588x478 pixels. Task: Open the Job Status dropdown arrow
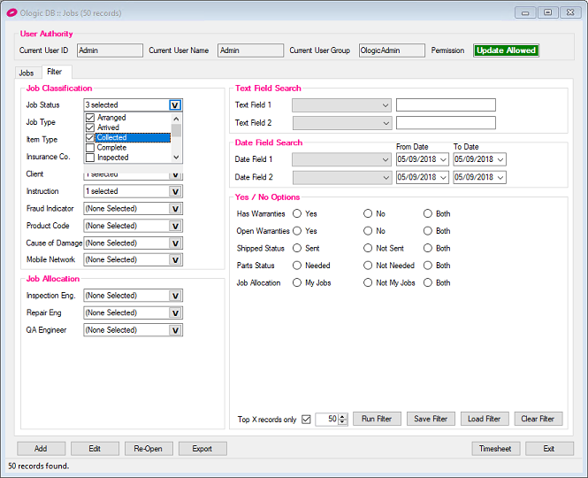[175, 105]
